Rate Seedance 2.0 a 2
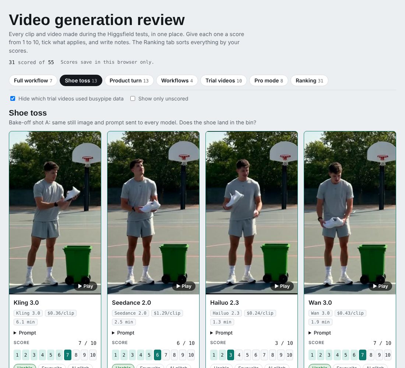This screenshot has height=368, width=405. click(x=124, y=355)
